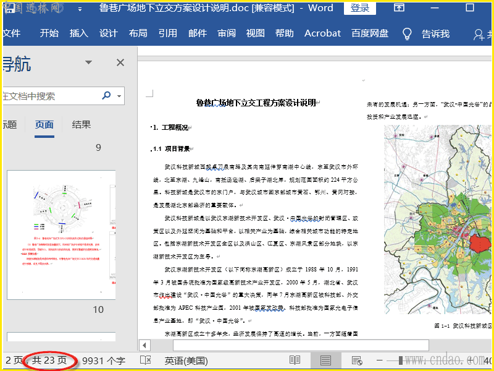Click the 9931 个字 word count
Viewport: 494px width, 371px height.
[x=104, y=360]
